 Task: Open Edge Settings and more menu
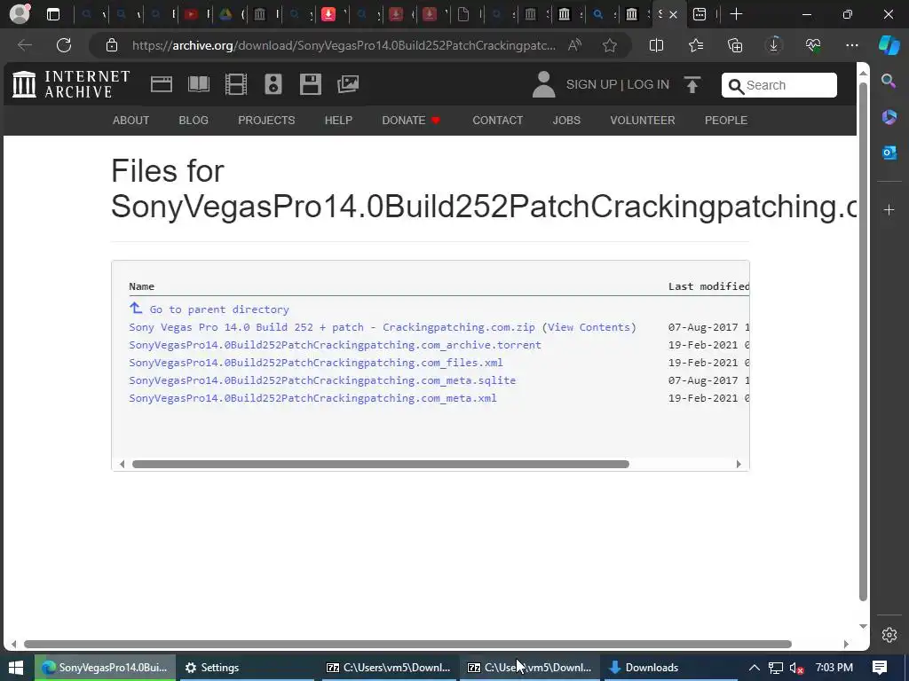click(x=851, y=45)
